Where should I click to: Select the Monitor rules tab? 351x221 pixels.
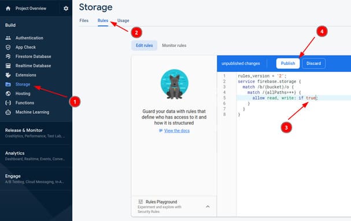174,46
